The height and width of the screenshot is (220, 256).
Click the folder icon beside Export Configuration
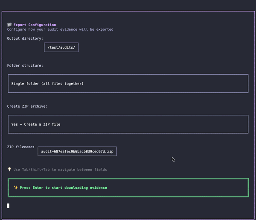[x=9, y=25]
